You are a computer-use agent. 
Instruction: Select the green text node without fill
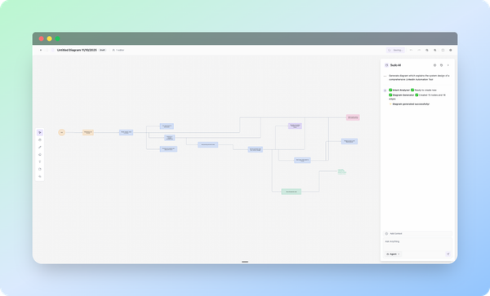coord(342,171)
